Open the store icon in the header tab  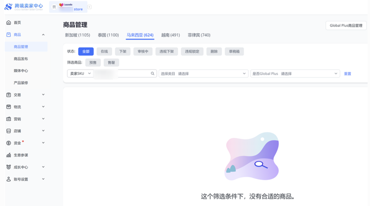(x=54, y=7)
